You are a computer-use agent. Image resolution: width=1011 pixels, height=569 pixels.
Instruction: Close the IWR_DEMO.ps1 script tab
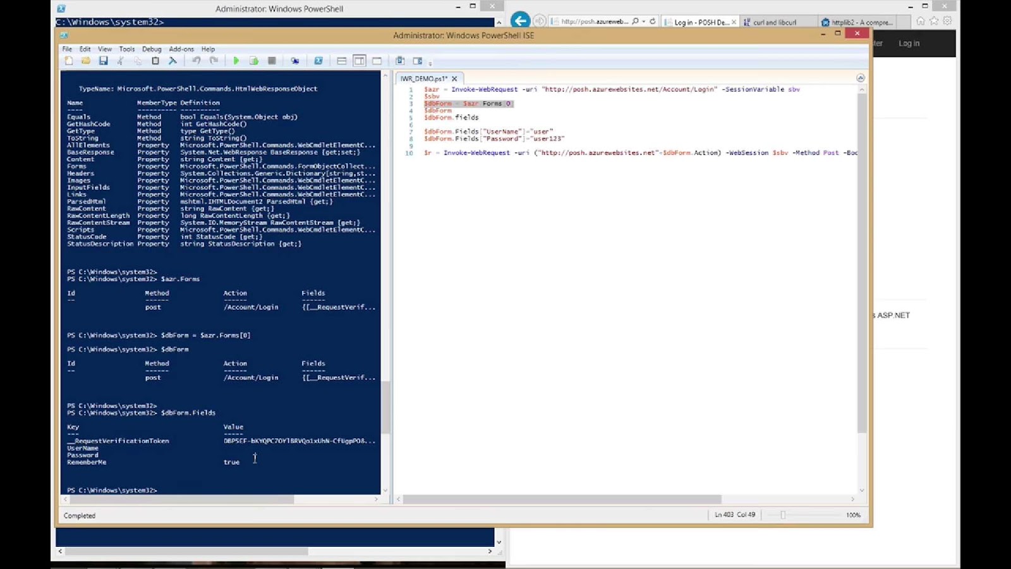click(454, 78)
